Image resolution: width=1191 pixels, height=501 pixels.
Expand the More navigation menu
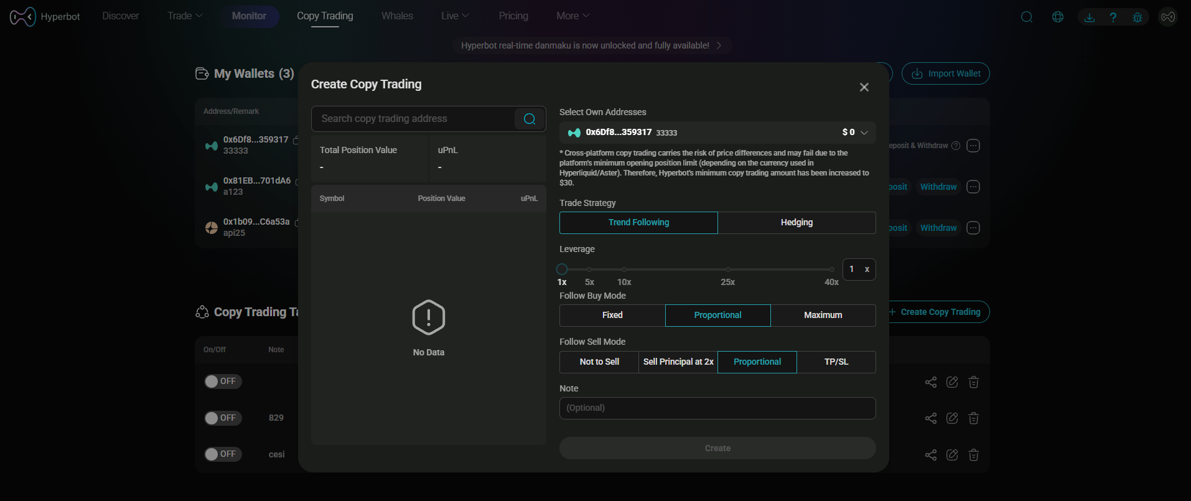(x=572, y=16)
